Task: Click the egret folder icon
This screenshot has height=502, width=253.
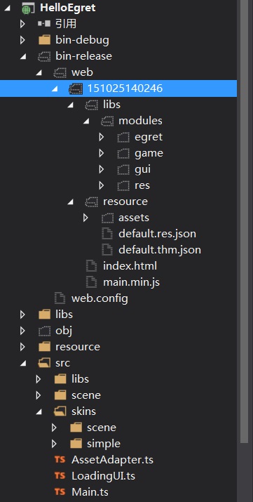Action: (x=123, y=137)
